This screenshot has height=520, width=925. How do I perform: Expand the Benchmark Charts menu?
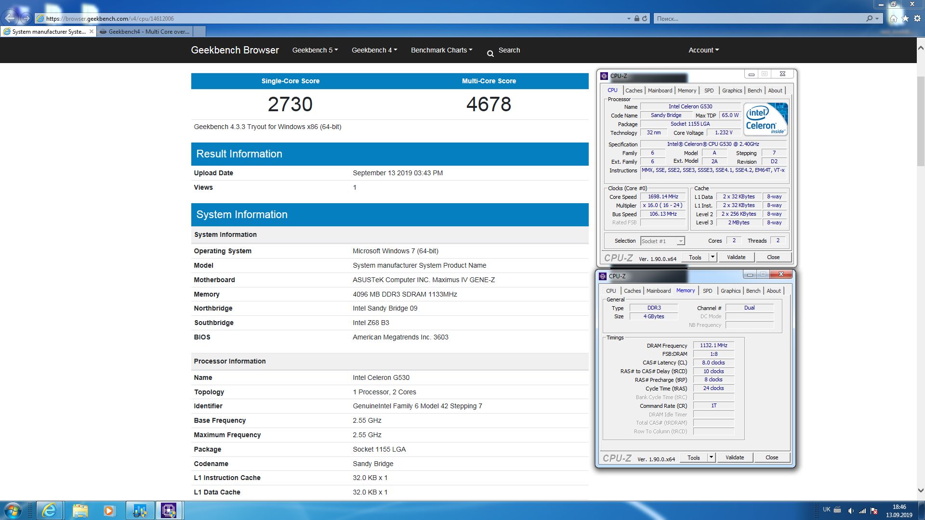pos(441,50)
